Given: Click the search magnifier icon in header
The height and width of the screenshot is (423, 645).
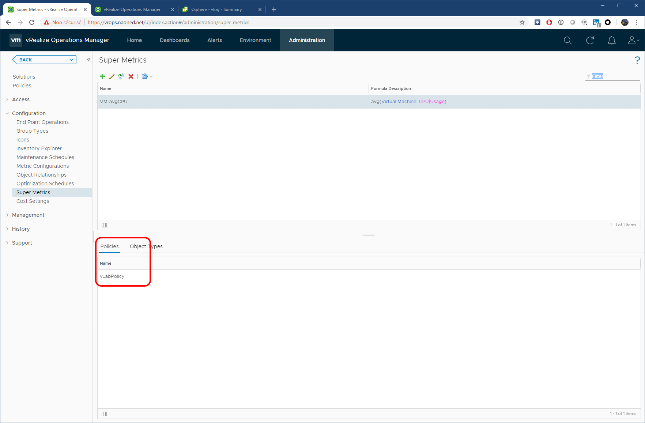Looking at the screenshot, I should click(x=567, y=40).
